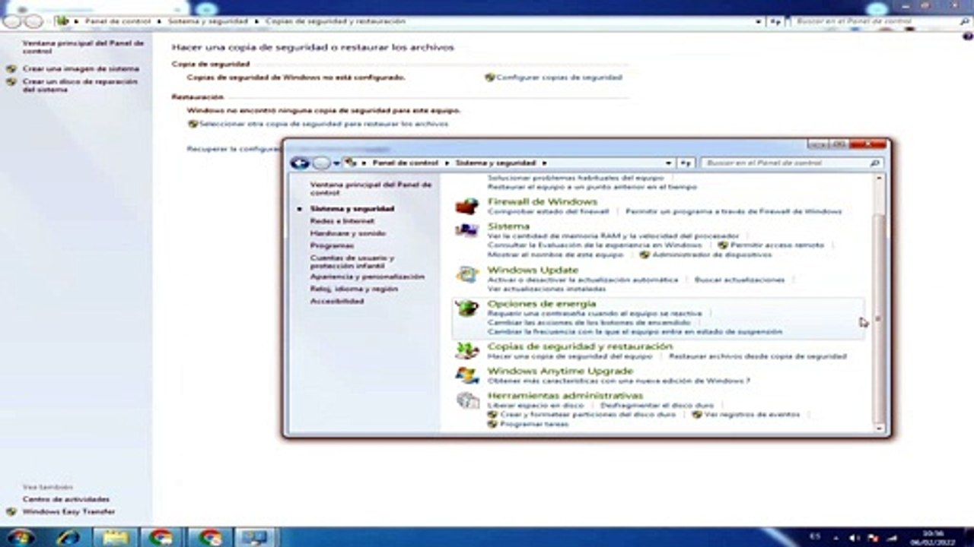Click the Sistema computer icon
The image size is (974, 547).
[x=466, y=230]
